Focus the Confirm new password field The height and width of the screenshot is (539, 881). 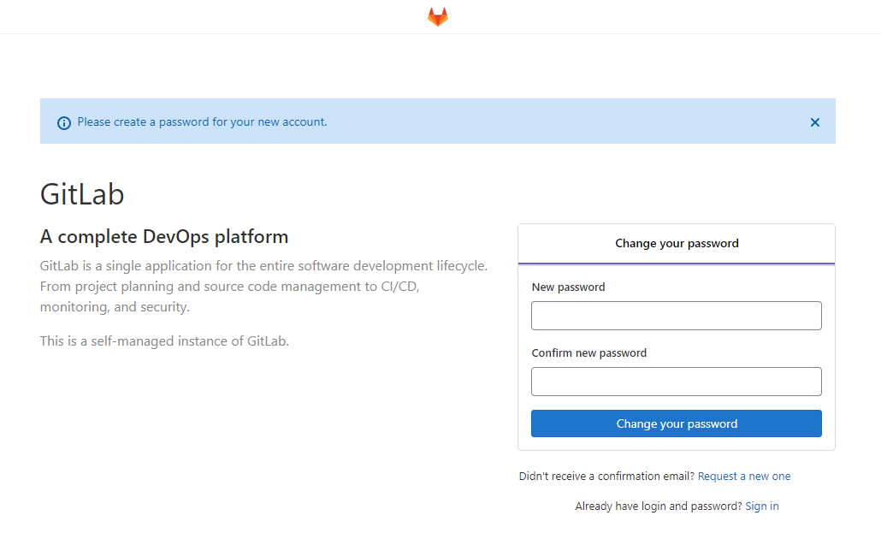(676, 381)
